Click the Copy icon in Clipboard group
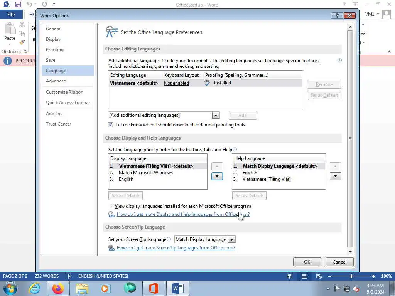The height and width of the screenshot is (296, 395). click(x=22, y=34)
